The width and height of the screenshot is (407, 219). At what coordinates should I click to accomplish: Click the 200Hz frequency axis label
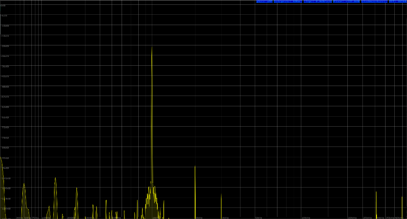click(72, 218)
